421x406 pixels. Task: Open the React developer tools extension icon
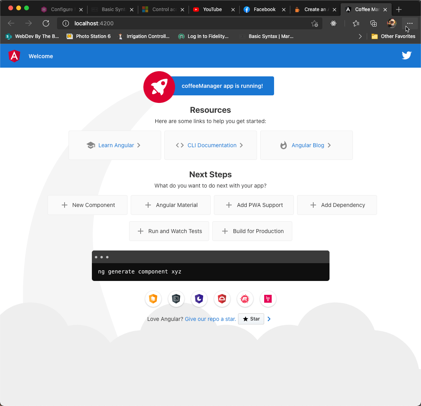click(x=333, y=23)
